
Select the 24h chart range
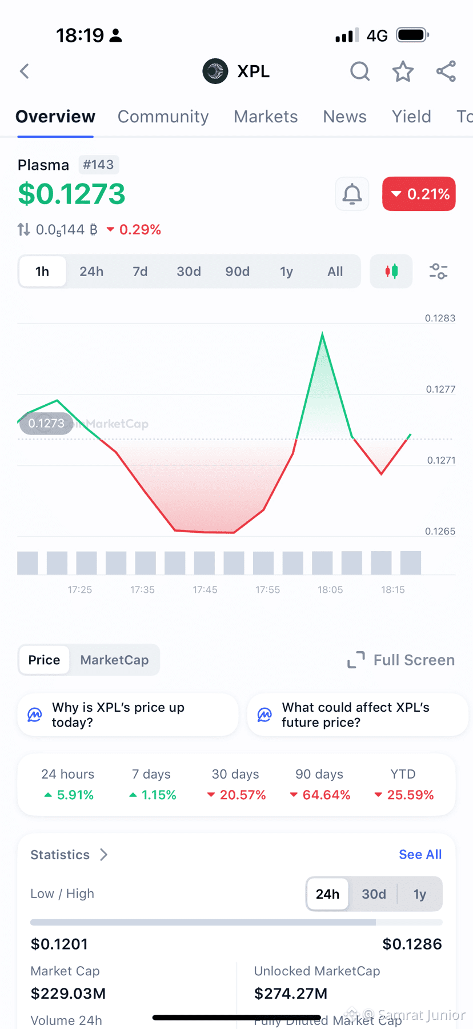(91, 272)
